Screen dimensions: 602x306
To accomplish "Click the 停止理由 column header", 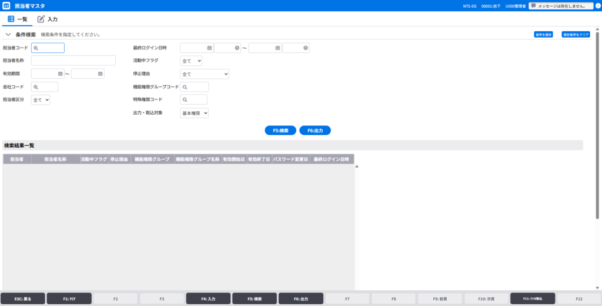I will [x=119, y=159].
